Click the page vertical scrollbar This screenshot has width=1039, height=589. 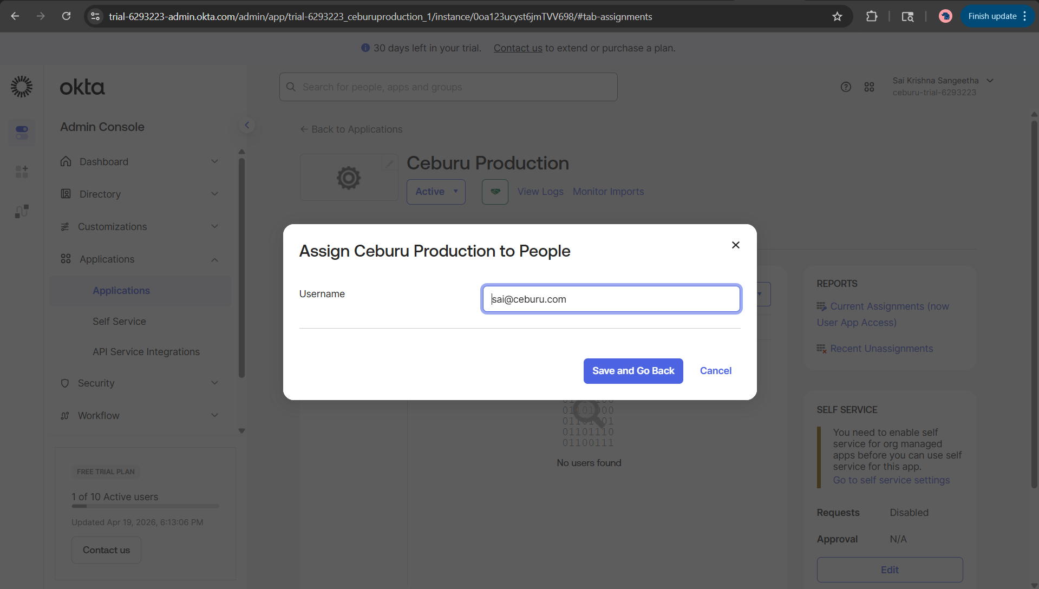coord(1034,303)
